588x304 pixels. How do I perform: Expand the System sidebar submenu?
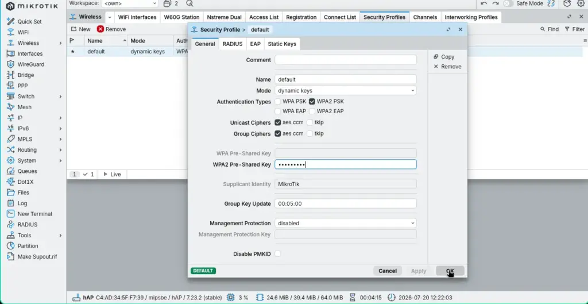(x=60, y=161)
